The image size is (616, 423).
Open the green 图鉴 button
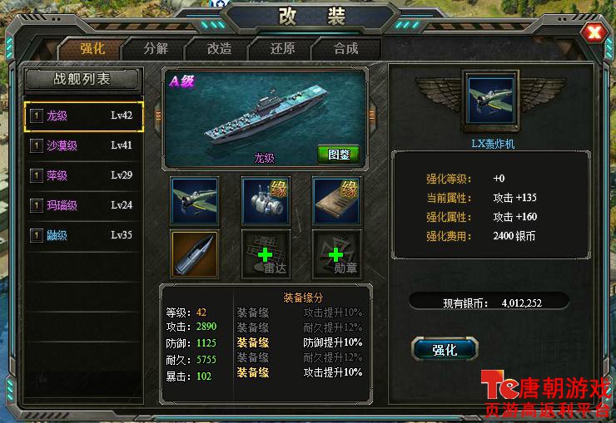(x=339, y=154)
